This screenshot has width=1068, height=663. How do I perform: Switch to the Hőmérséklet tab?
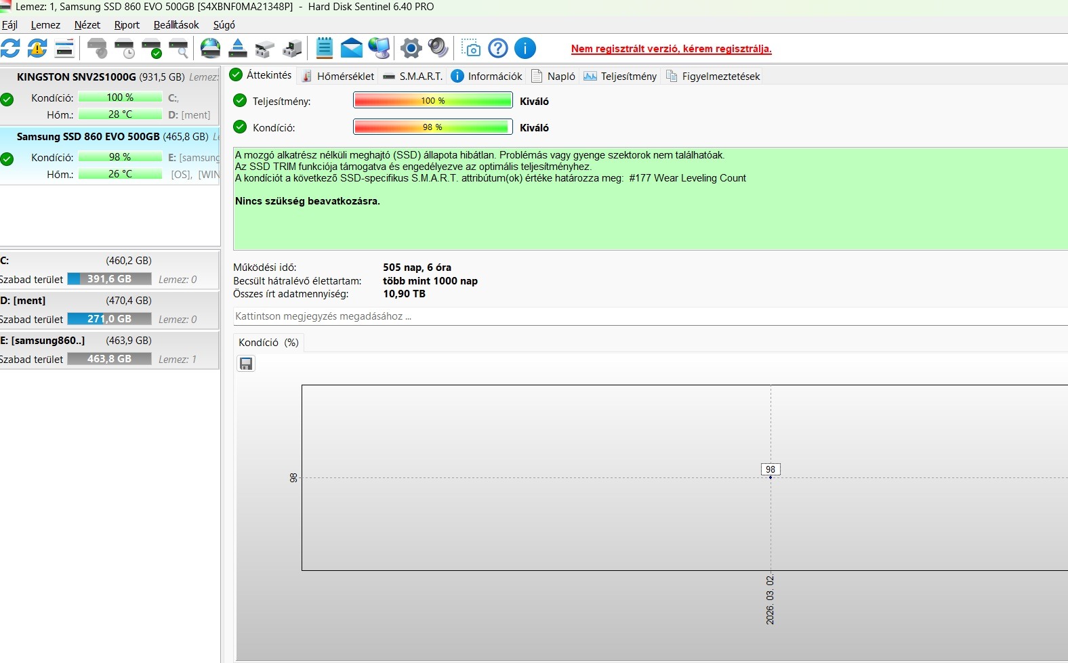337,76
